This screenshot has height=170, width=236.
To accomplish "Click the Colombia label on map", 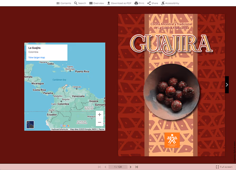I will coord(63,104).
